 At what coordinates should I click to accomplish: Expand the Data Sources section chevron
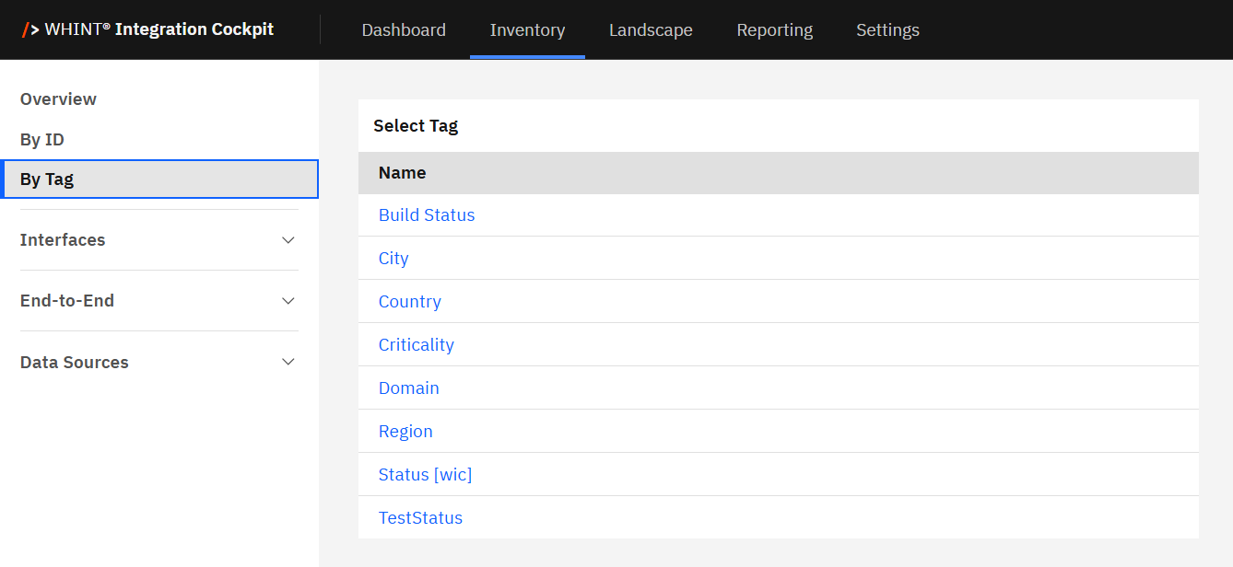pos(288,363)
